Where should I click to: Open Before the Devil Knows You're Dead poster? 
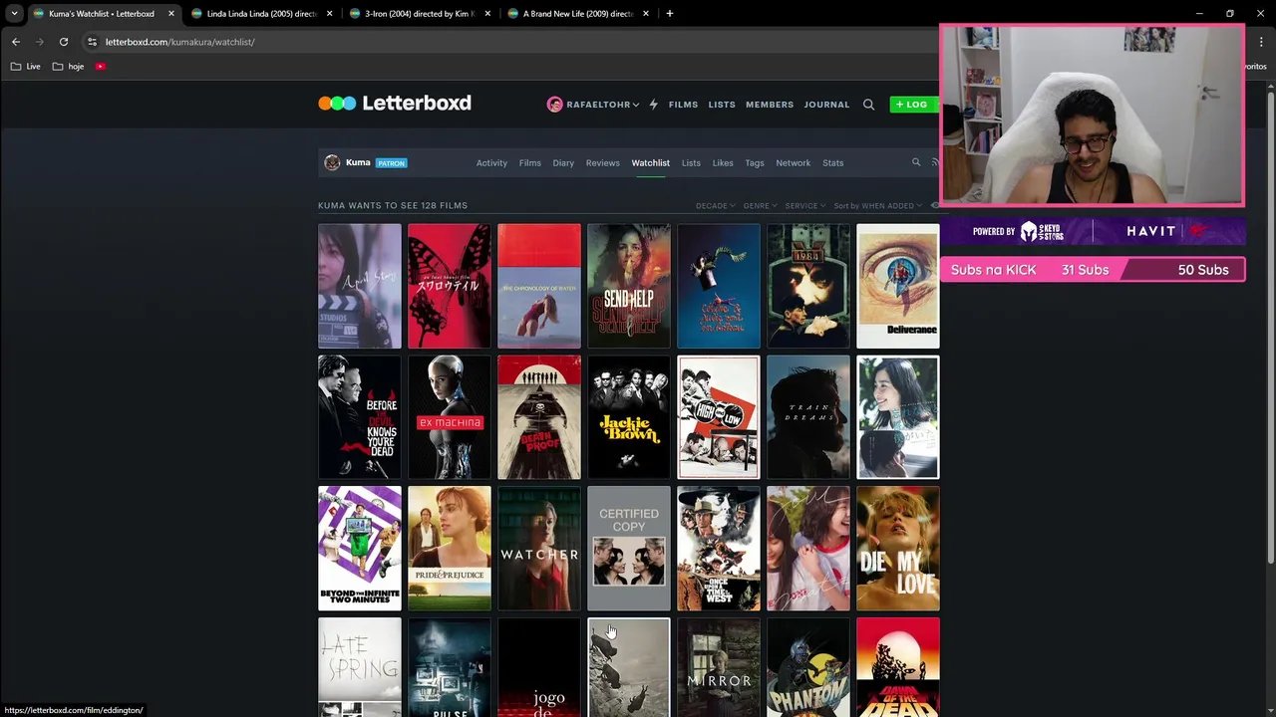pos(360,417)
